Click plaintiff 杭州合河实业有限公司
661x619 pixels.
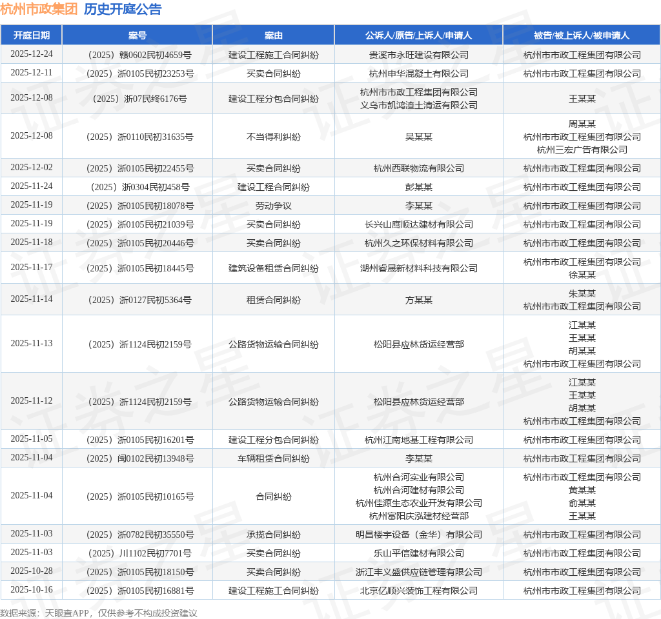pyautogui.click(x=418, y=478)
